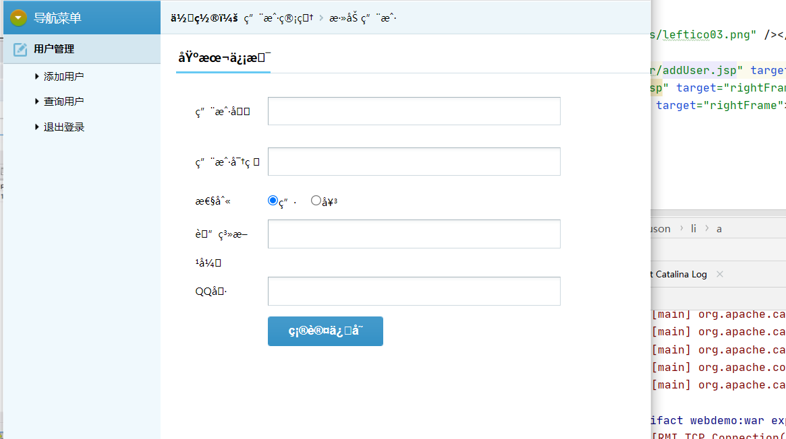
Task: Focus the second text field of the form
Action: click(414, 162)
